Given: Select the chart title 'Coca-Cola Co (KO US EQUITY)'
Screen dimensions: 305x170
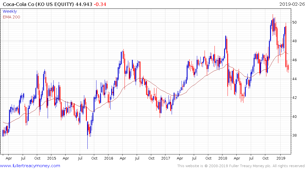Looking at the screenshot, I should [x=38, y=4].
